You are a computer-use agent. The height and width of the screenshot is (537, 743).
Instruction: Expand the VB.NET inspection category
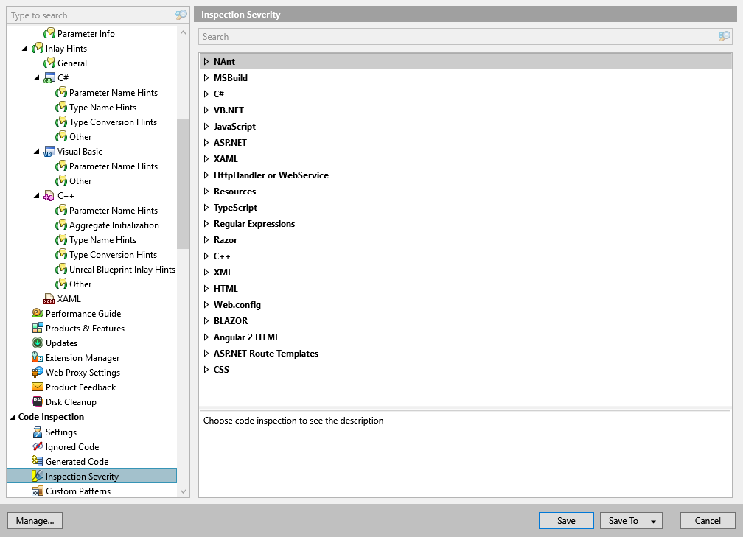point(206,110)
